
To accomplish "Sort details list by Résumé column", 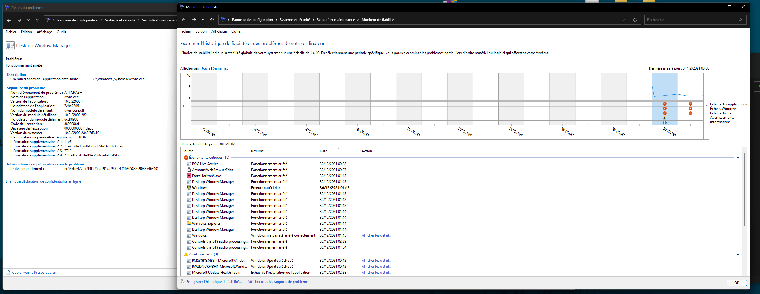I will pos(283,151).
